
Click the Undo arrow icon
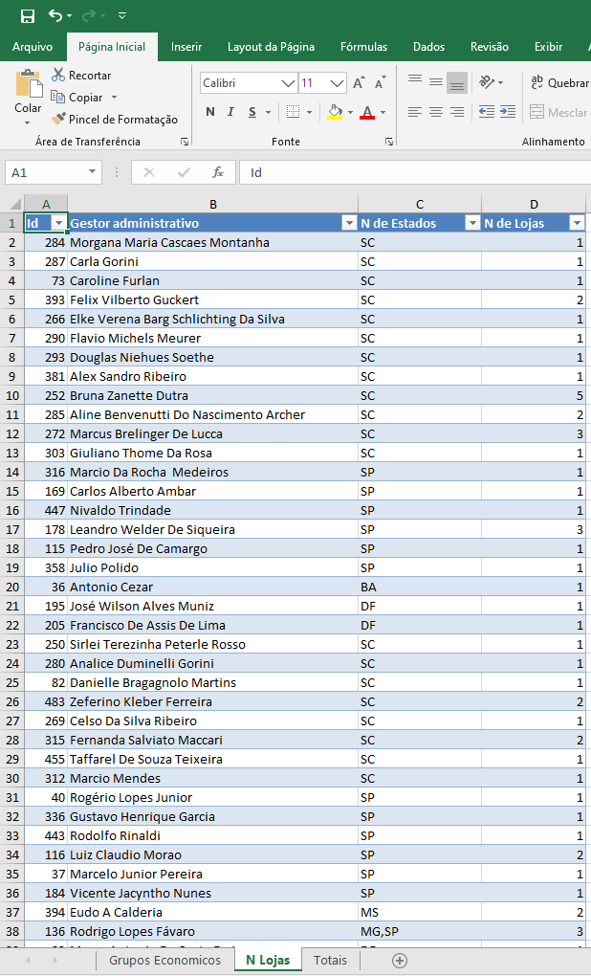tap(55, 15)
